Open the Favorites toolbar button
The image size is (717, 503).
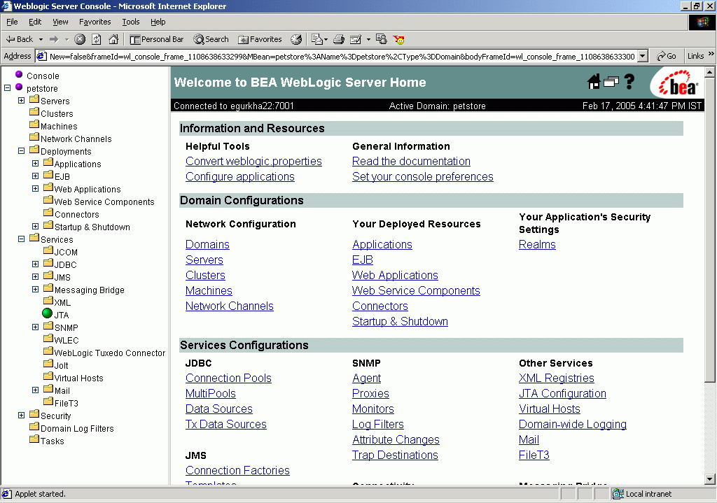pos(260,39)
